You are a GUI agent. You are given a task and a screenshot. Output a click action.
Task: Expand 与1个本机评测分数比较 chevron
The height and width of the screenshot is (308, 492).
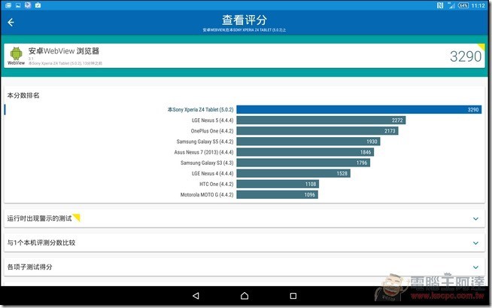[475, 243]
